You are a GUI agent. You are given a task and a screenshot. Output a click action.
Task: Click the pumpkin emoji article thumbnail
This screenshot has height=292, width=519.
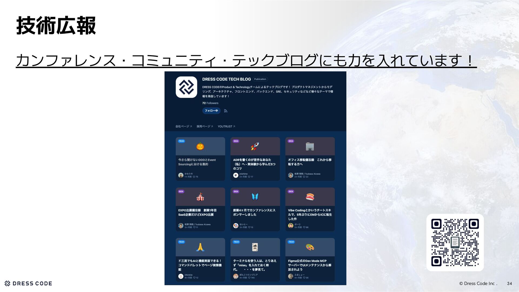coord(200,147)
